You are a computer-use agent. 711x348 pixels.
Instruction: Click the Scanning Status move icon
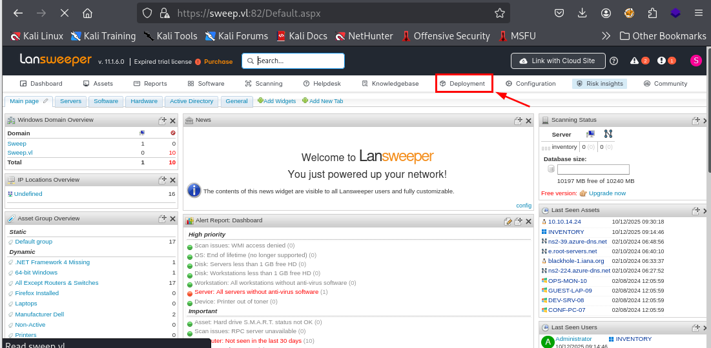[696, 121]
